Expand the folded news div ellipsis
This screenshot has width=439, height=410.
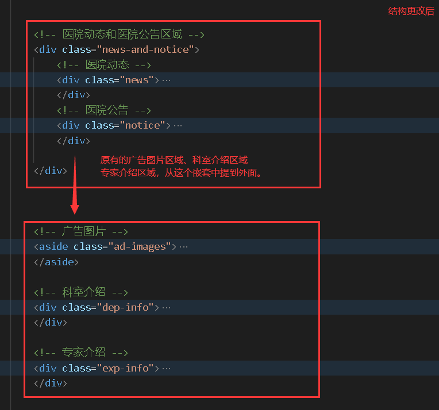(167, 80)
